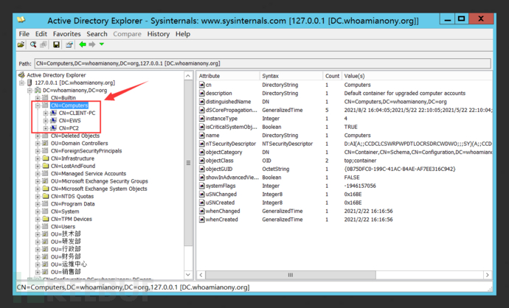The height and width of the screenshot is (308, 509).
Task: Click the CLIENT-PC computer icon
Action: tap(54, 113)
